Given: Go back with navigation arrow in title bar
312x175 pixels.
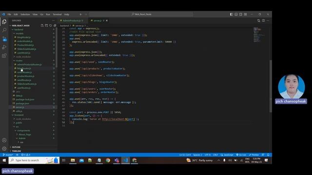Looking at the screenshot, I should pos(81,14).
